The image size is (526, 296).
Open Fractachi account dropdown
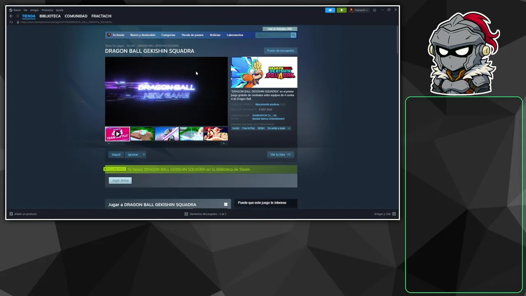click(x=359, y=10)
